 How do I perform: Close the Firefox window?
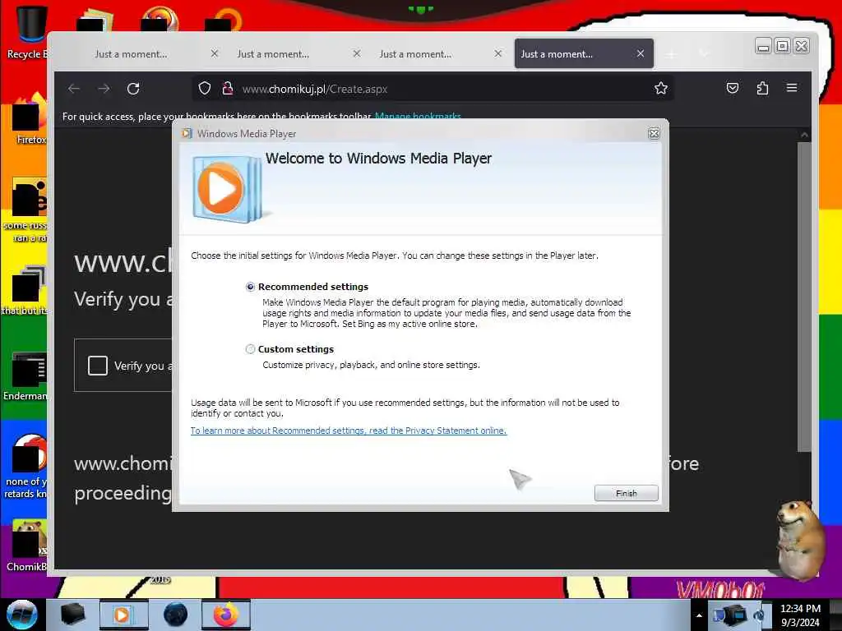[801, 46]
